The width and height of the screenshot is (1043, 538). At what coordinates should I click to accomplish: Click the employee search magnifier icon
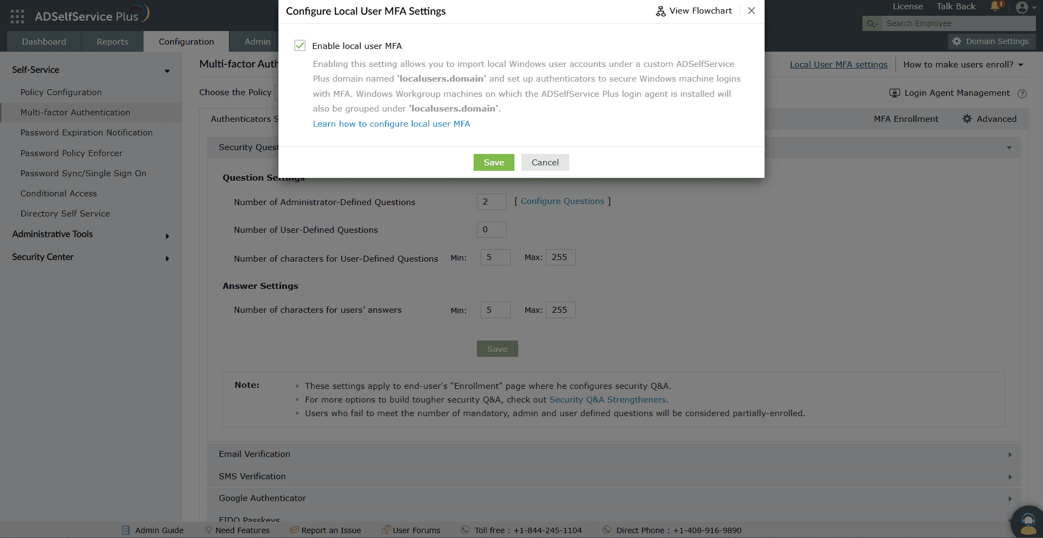tap(872, 23)
